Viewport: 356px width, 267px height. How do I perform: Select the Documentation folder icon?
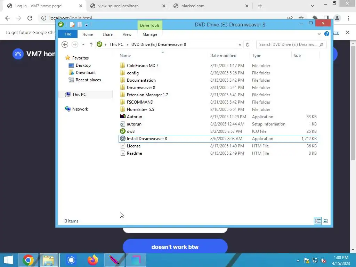click(x=122, y=80)
